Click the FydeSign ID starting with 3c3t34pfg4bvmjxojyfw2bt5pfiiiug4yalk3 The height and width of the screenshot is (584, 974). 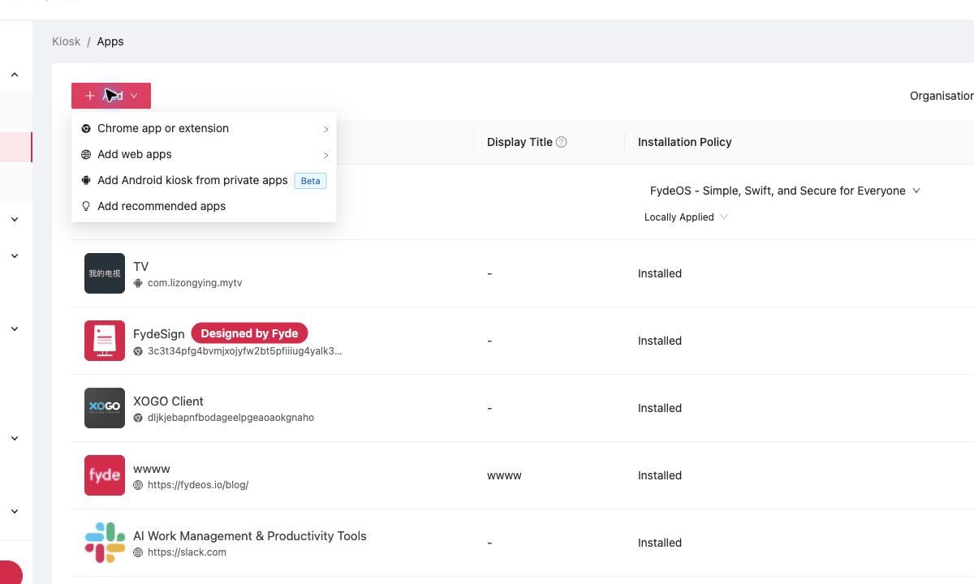(x=245, y=351)
